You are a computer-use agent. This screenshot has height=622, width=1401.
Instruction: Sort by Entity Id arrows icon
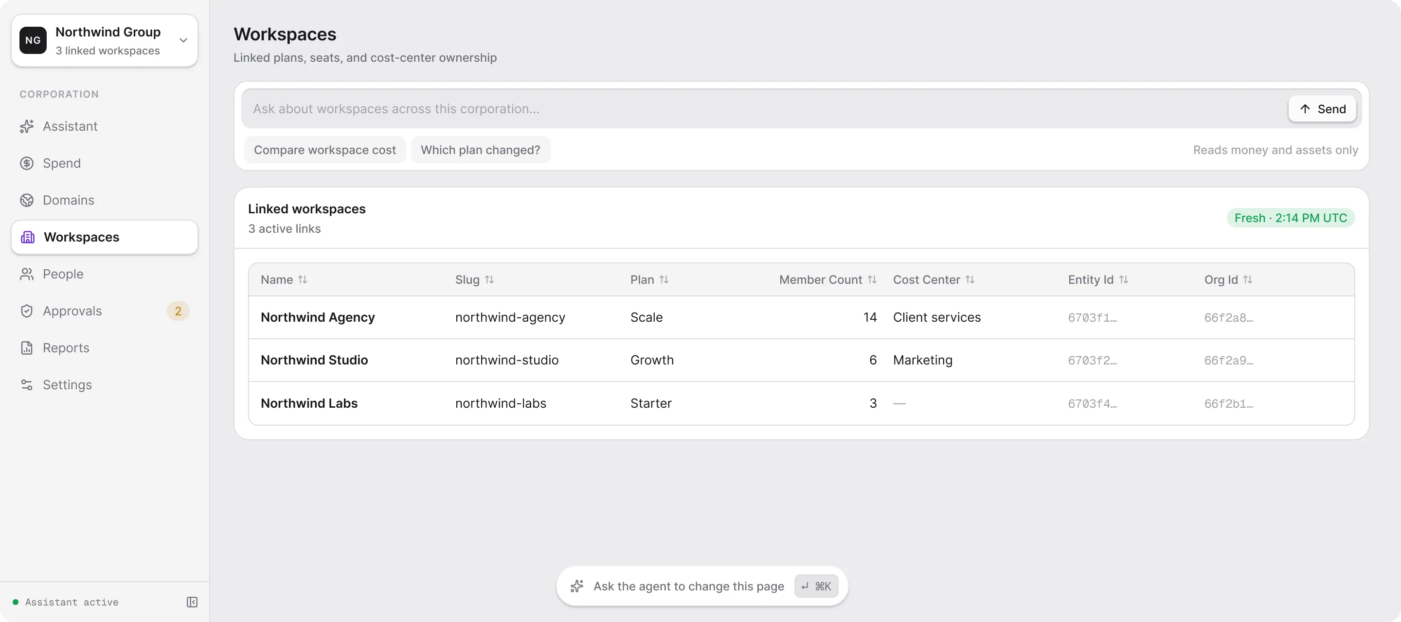(1124, 279)
